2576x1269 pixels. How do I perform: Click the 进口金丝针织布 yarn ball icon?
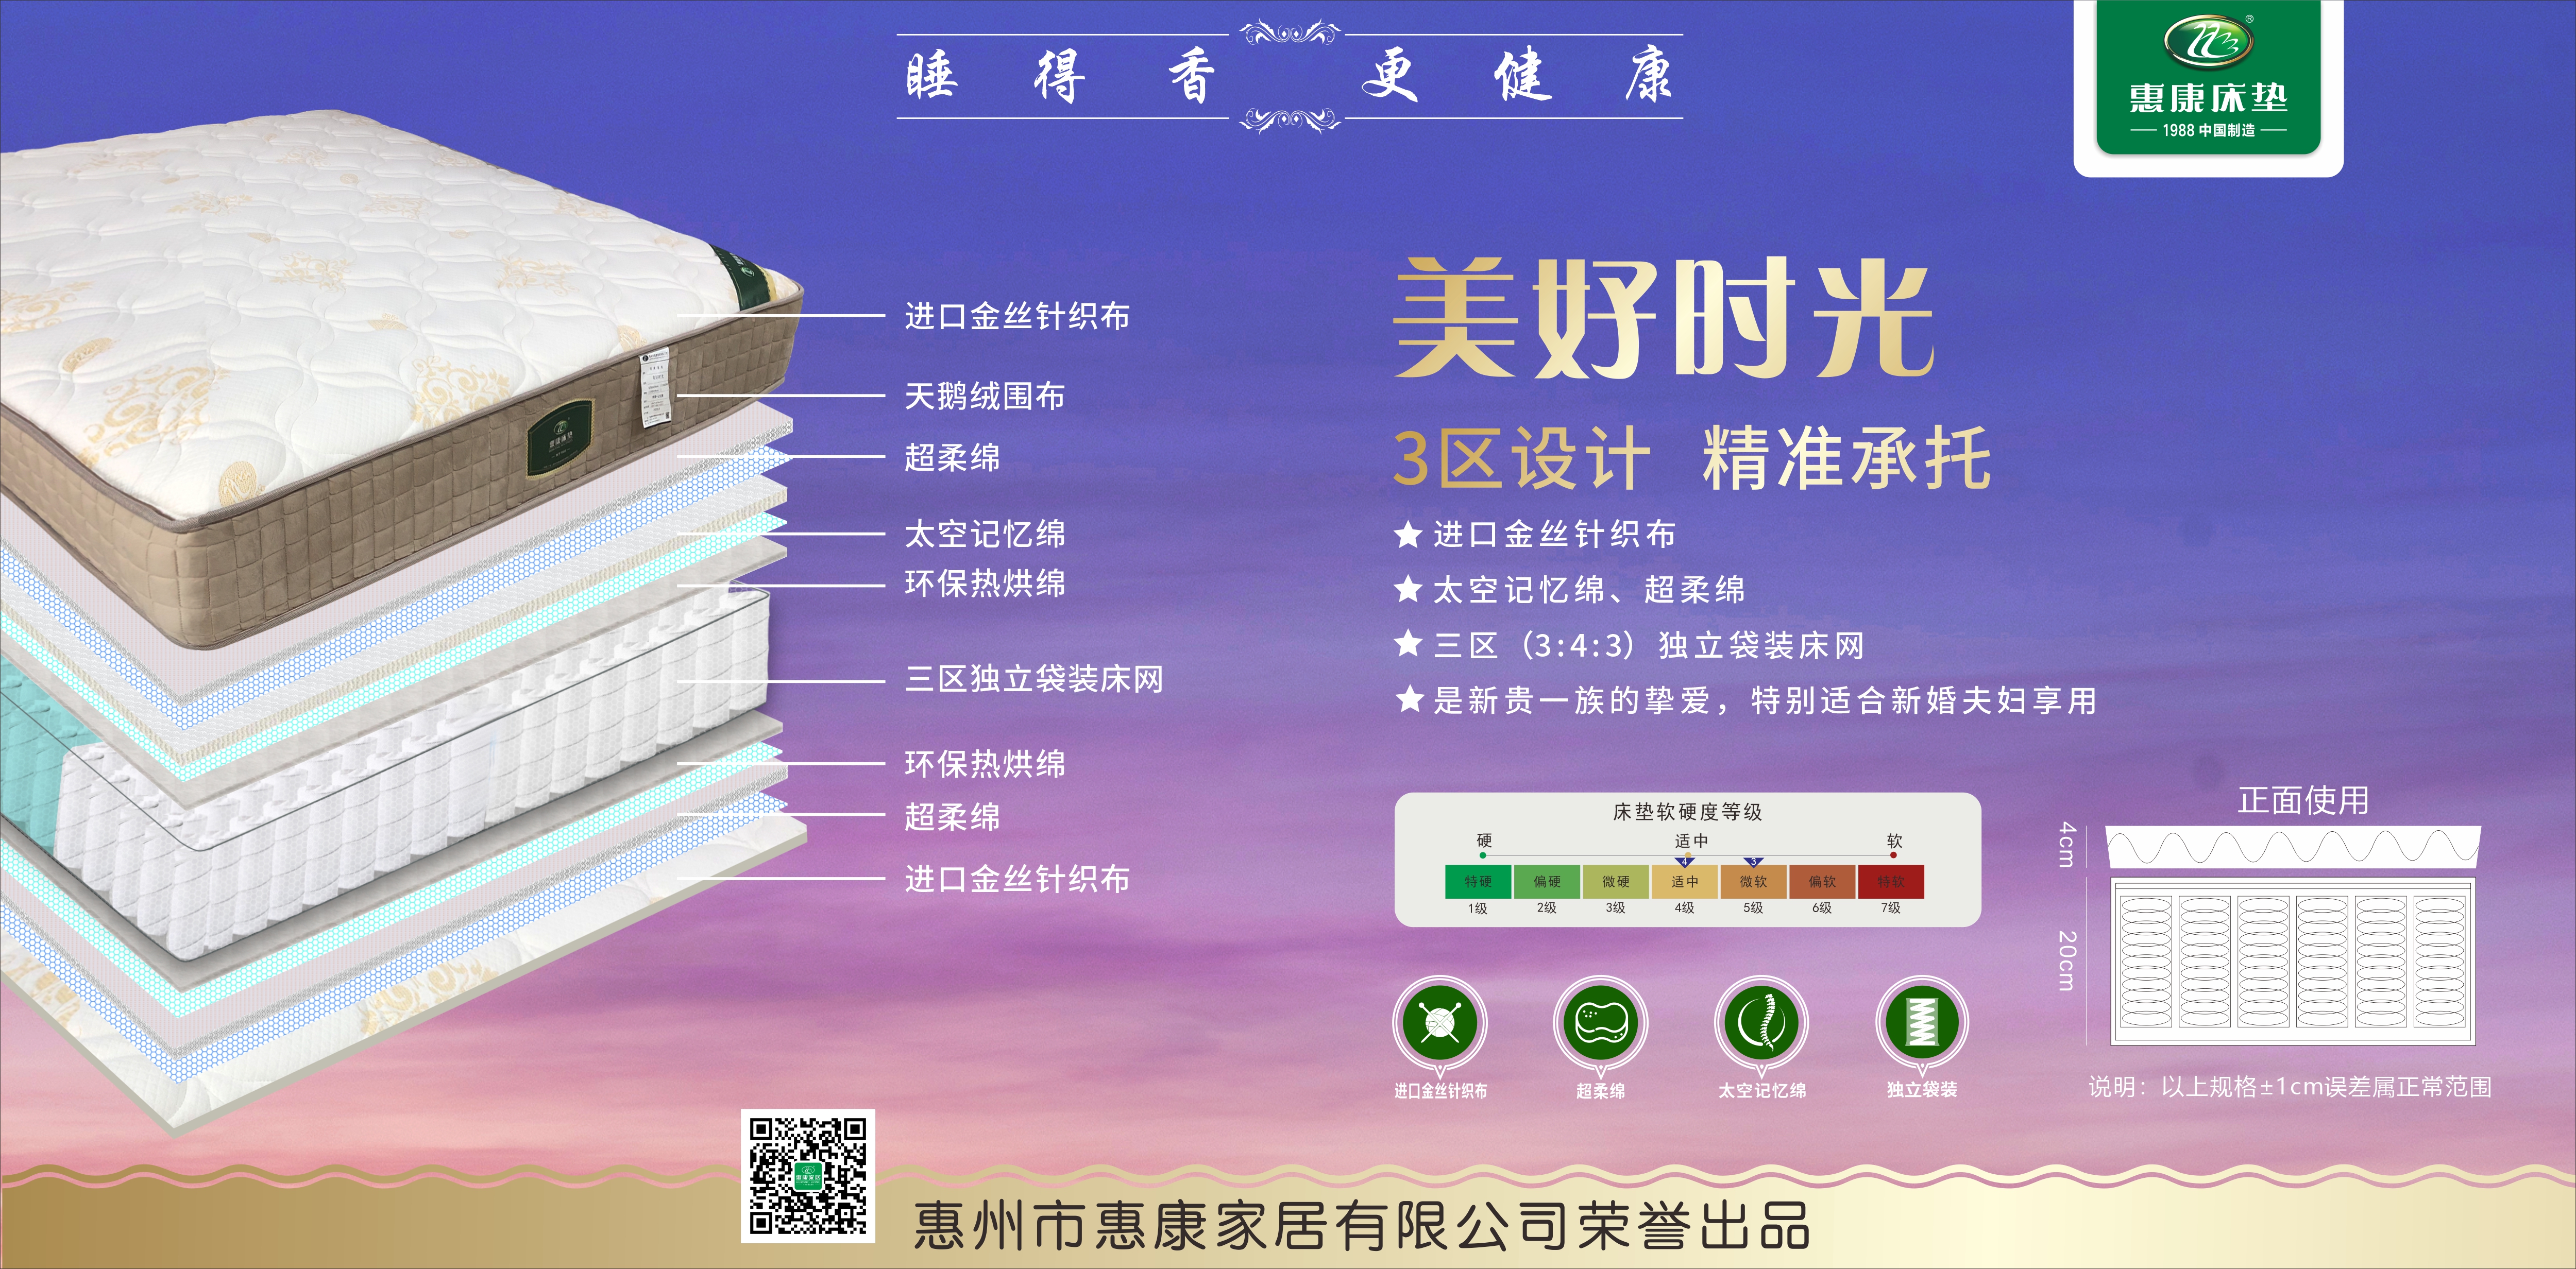click(1440, 1023)
